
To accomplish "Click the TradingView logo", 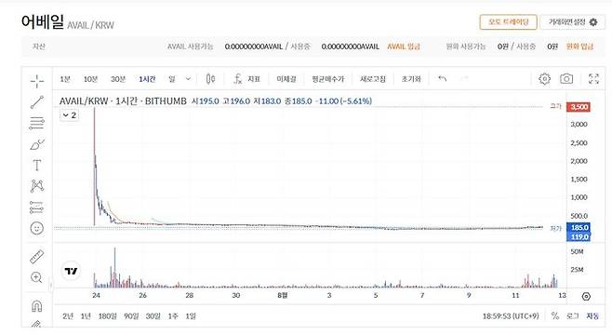I will 71,271.
